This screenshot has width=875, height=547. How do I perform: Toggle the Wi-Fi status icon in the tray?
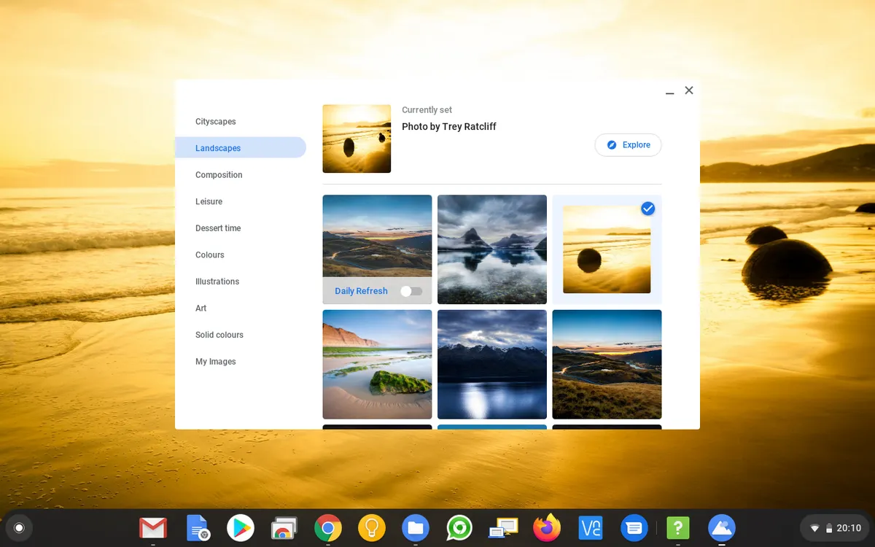[x=815, y=527]
